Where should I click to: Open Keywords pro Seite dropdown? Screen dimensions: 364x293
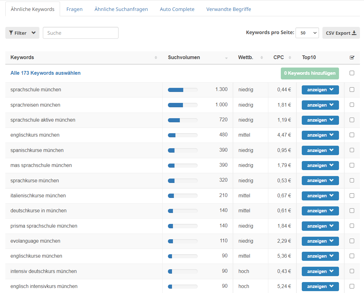click(307, 33)
